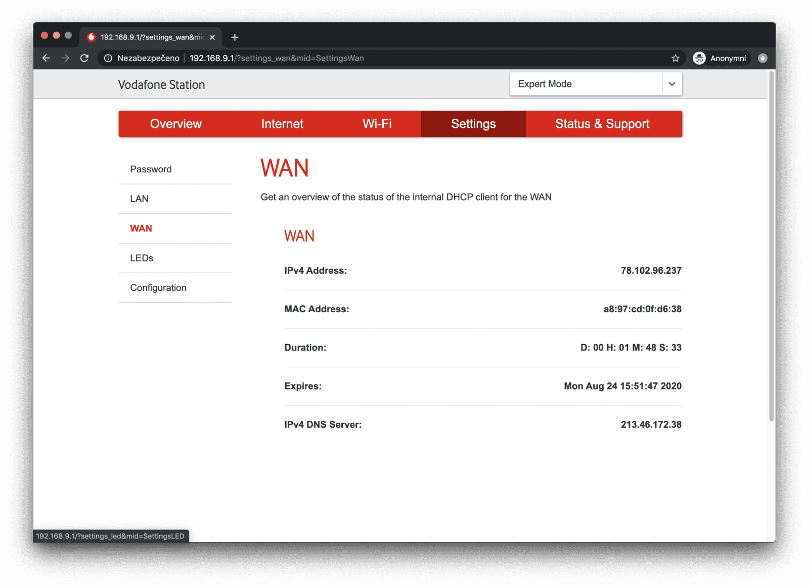Click the MAC address a8:97:cd:0f:d6:38
Screen dimensions: 809x586
coord(643,309)
